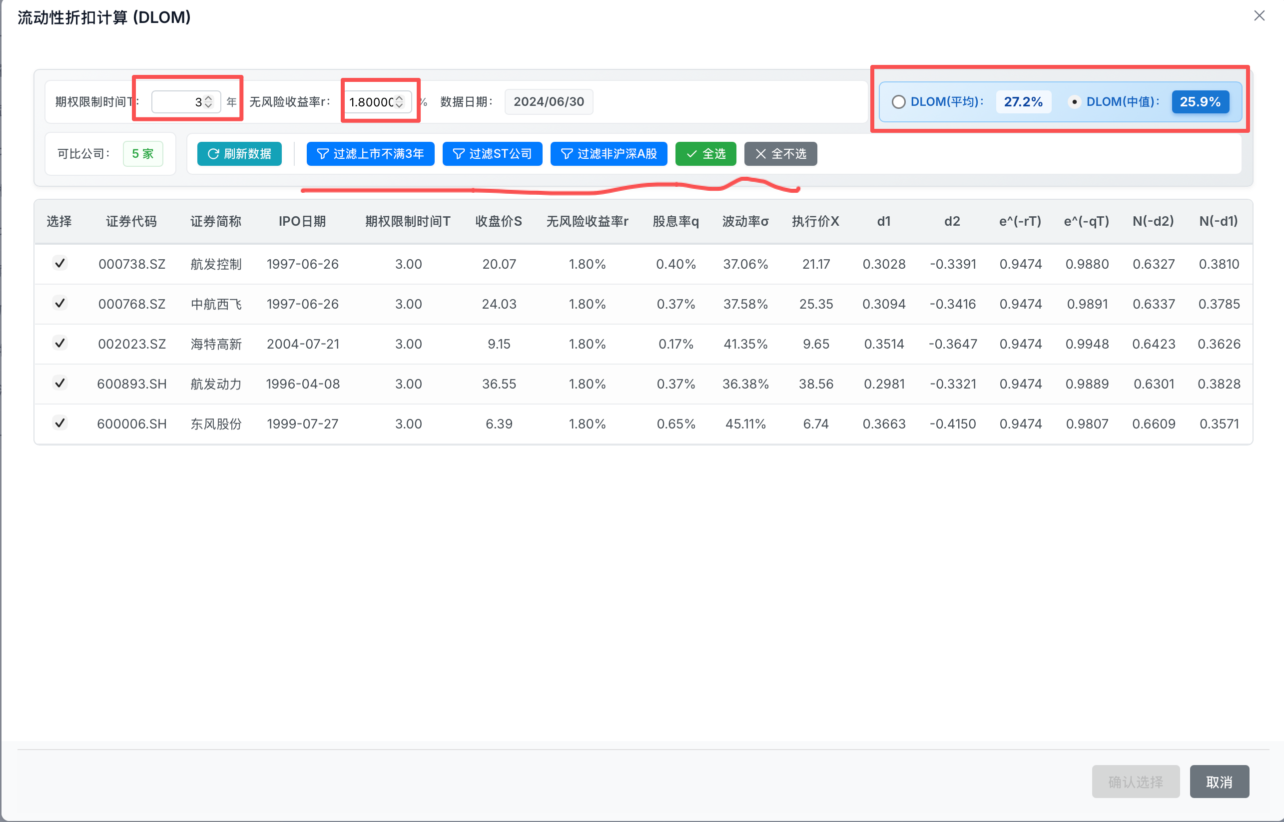Click stepper arrows of 期权限制时间T field

[208, 101]
